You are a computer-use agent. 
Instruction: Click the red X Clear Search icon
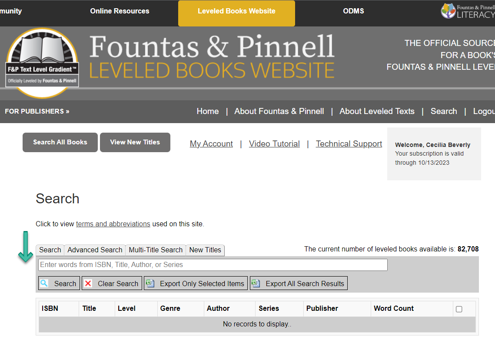click(x=88, y=284)
